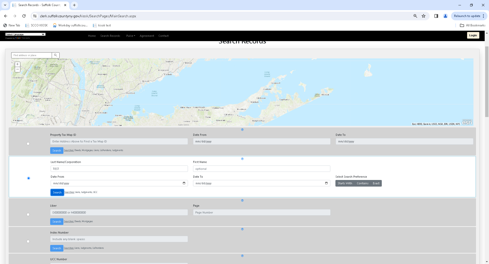Click help icon above UCC Number section
Image resolution: width=489 pixels, height=264 pixels.
click(242, 256)
